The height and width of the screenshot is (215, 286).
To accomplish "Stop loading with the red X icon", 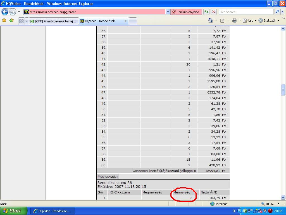I will click(x=214, y=12).
